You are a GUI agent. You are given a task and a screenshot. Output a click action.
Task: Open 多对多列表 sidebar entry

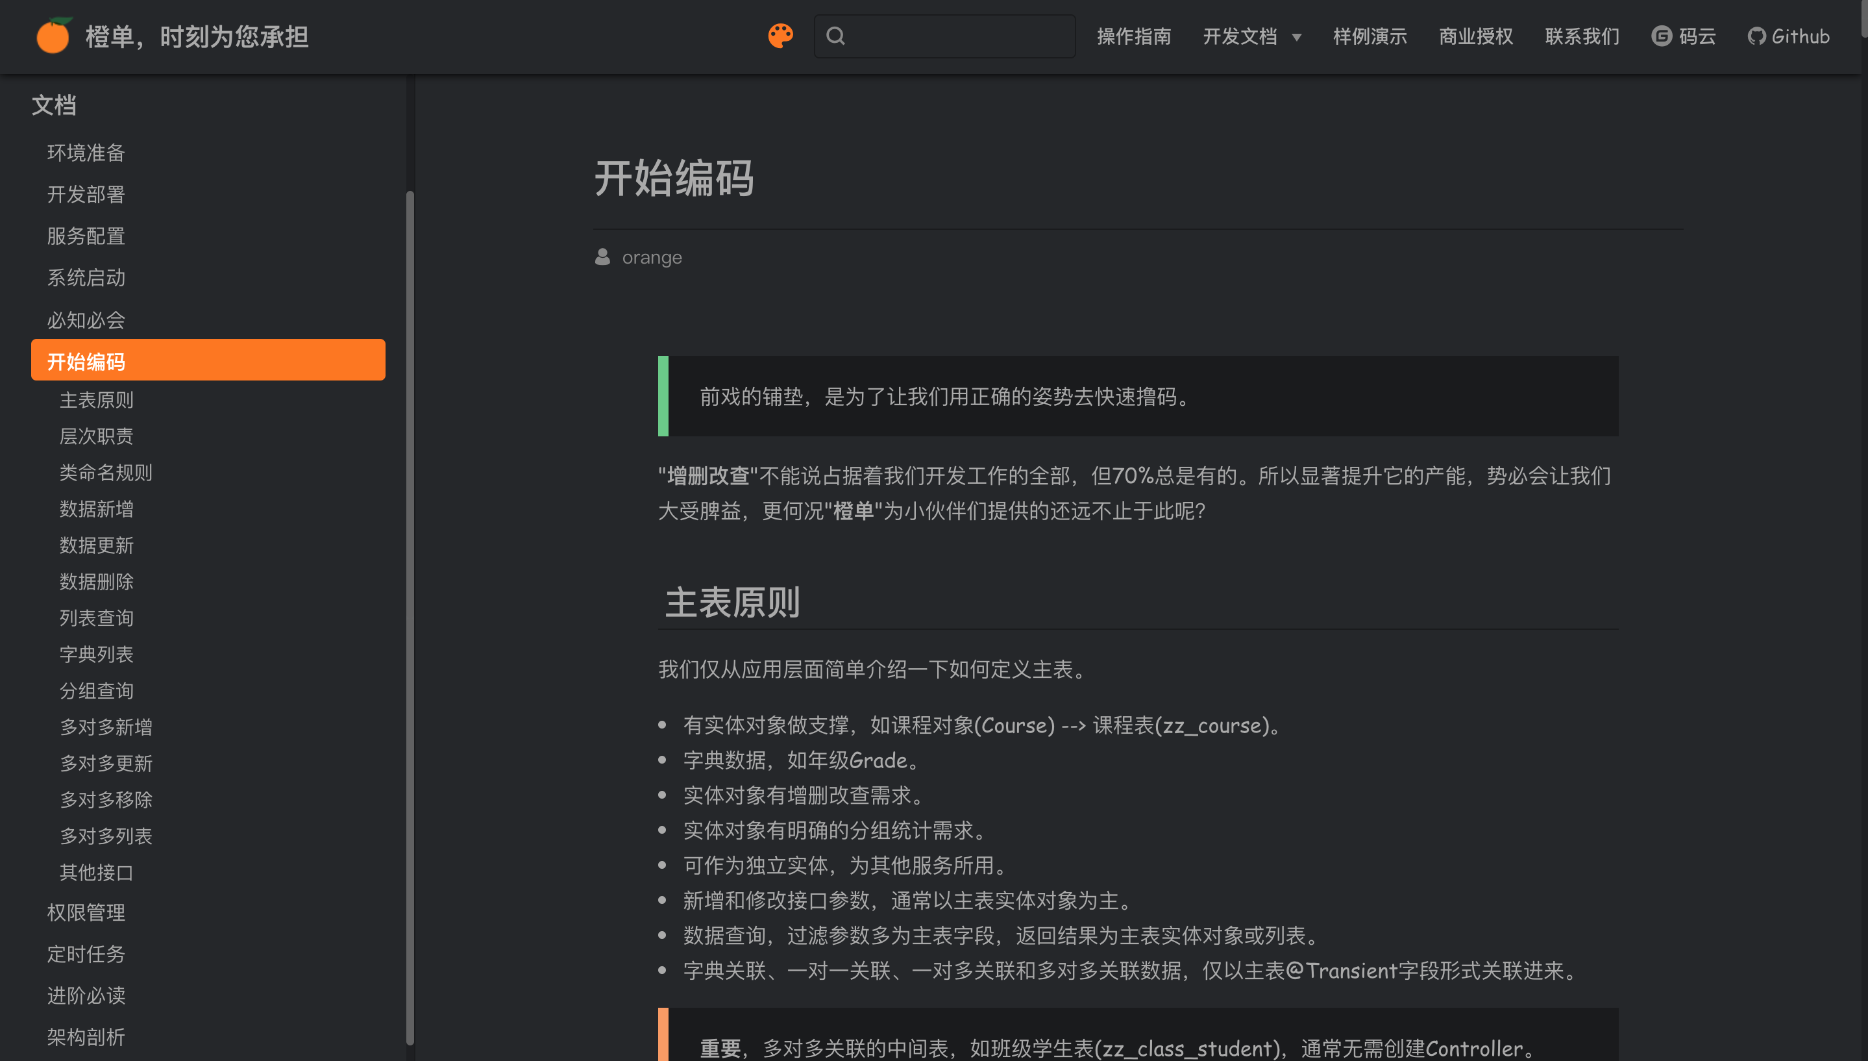pyautogui.click(x=106, y=836)
